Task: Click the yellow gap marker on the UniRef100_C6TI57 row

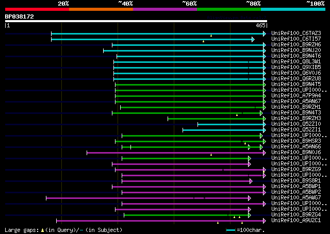Action: pos(203,41)
